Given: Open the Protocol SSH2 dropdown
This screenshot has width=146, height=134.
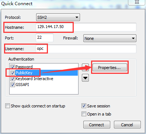Looking at the screenshot, I should [58, 17].
